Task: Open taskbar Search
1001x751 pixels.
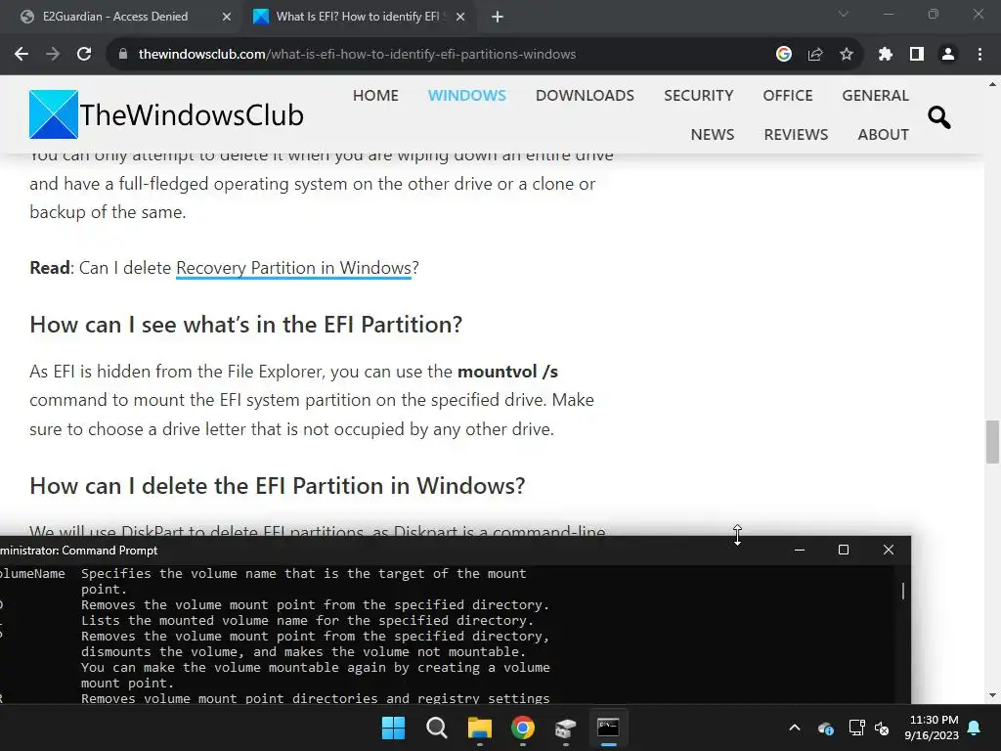Action: 437,728
